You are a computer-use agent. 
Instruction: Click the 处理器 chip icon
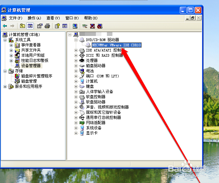point(82,61)
